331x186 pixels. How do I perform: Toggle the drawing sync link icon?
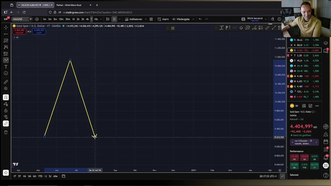[6, 123]
